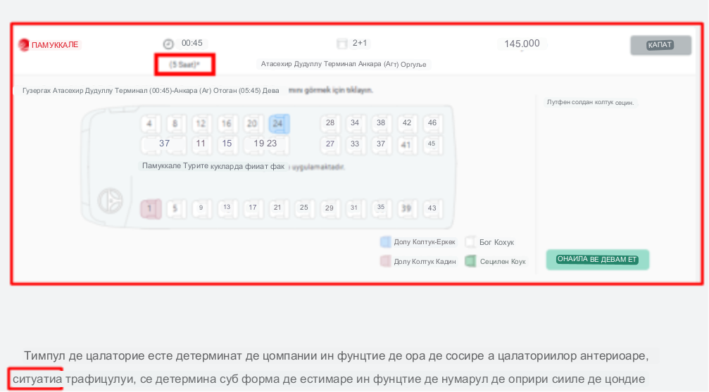Click the white Бог Кохук legend swatch
This screenshot has height=392, width=709.
470,242
